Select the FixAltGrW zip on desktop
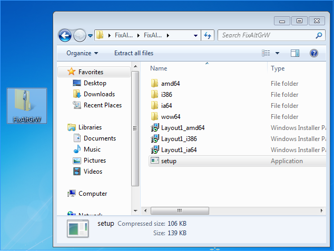 (x=27, y=106)
